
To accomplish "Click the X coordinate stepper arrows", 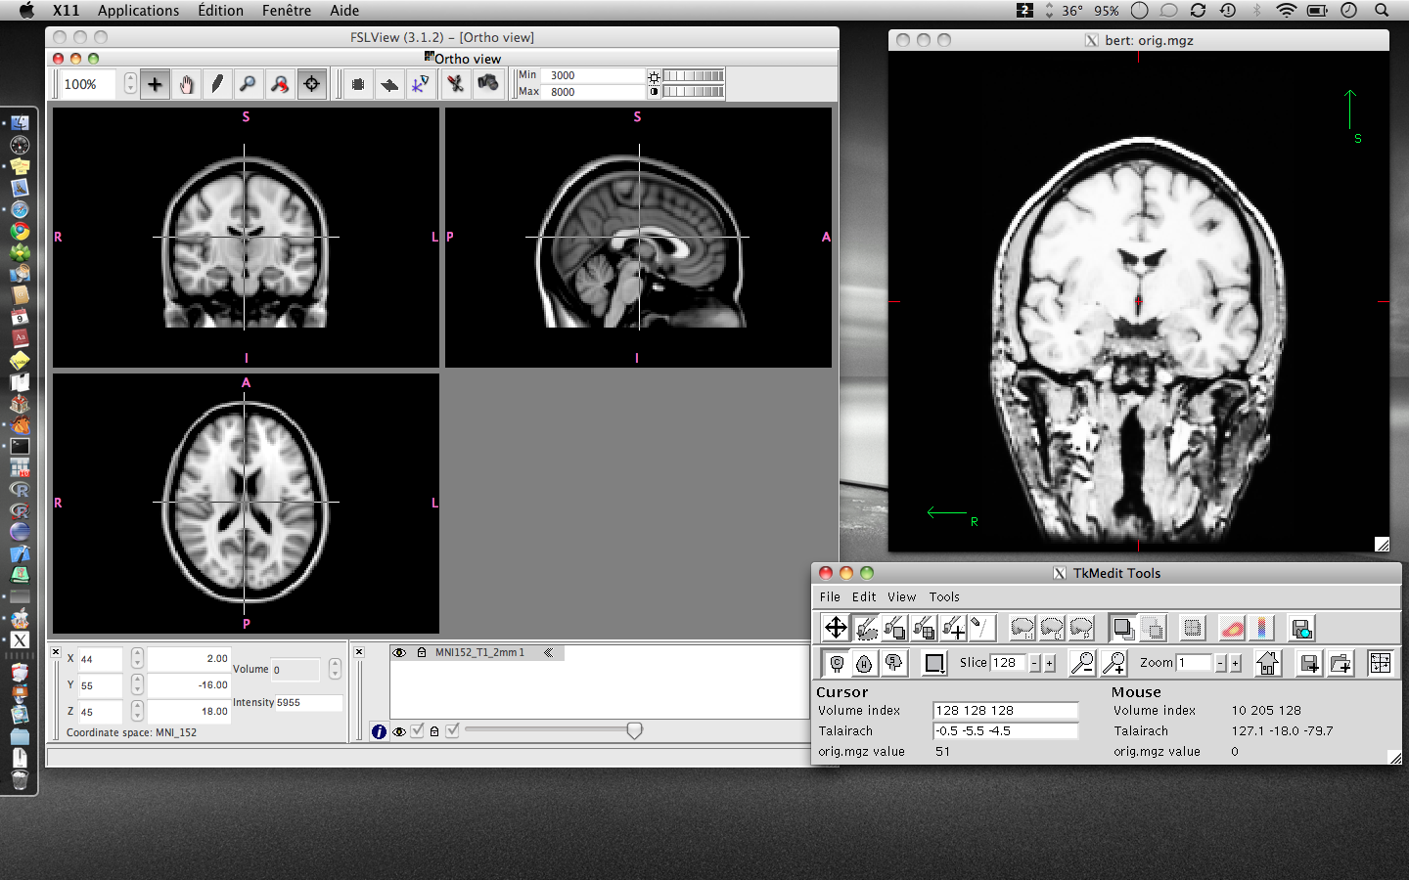I will (137, 659).
